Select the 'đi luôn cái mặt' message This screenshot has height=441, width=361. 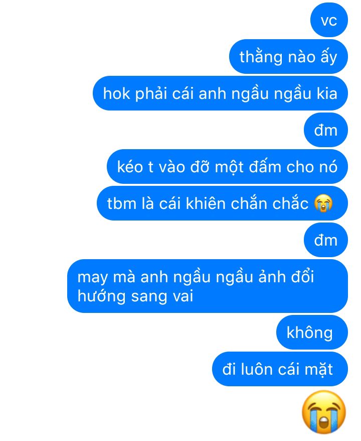pos(280,369)
